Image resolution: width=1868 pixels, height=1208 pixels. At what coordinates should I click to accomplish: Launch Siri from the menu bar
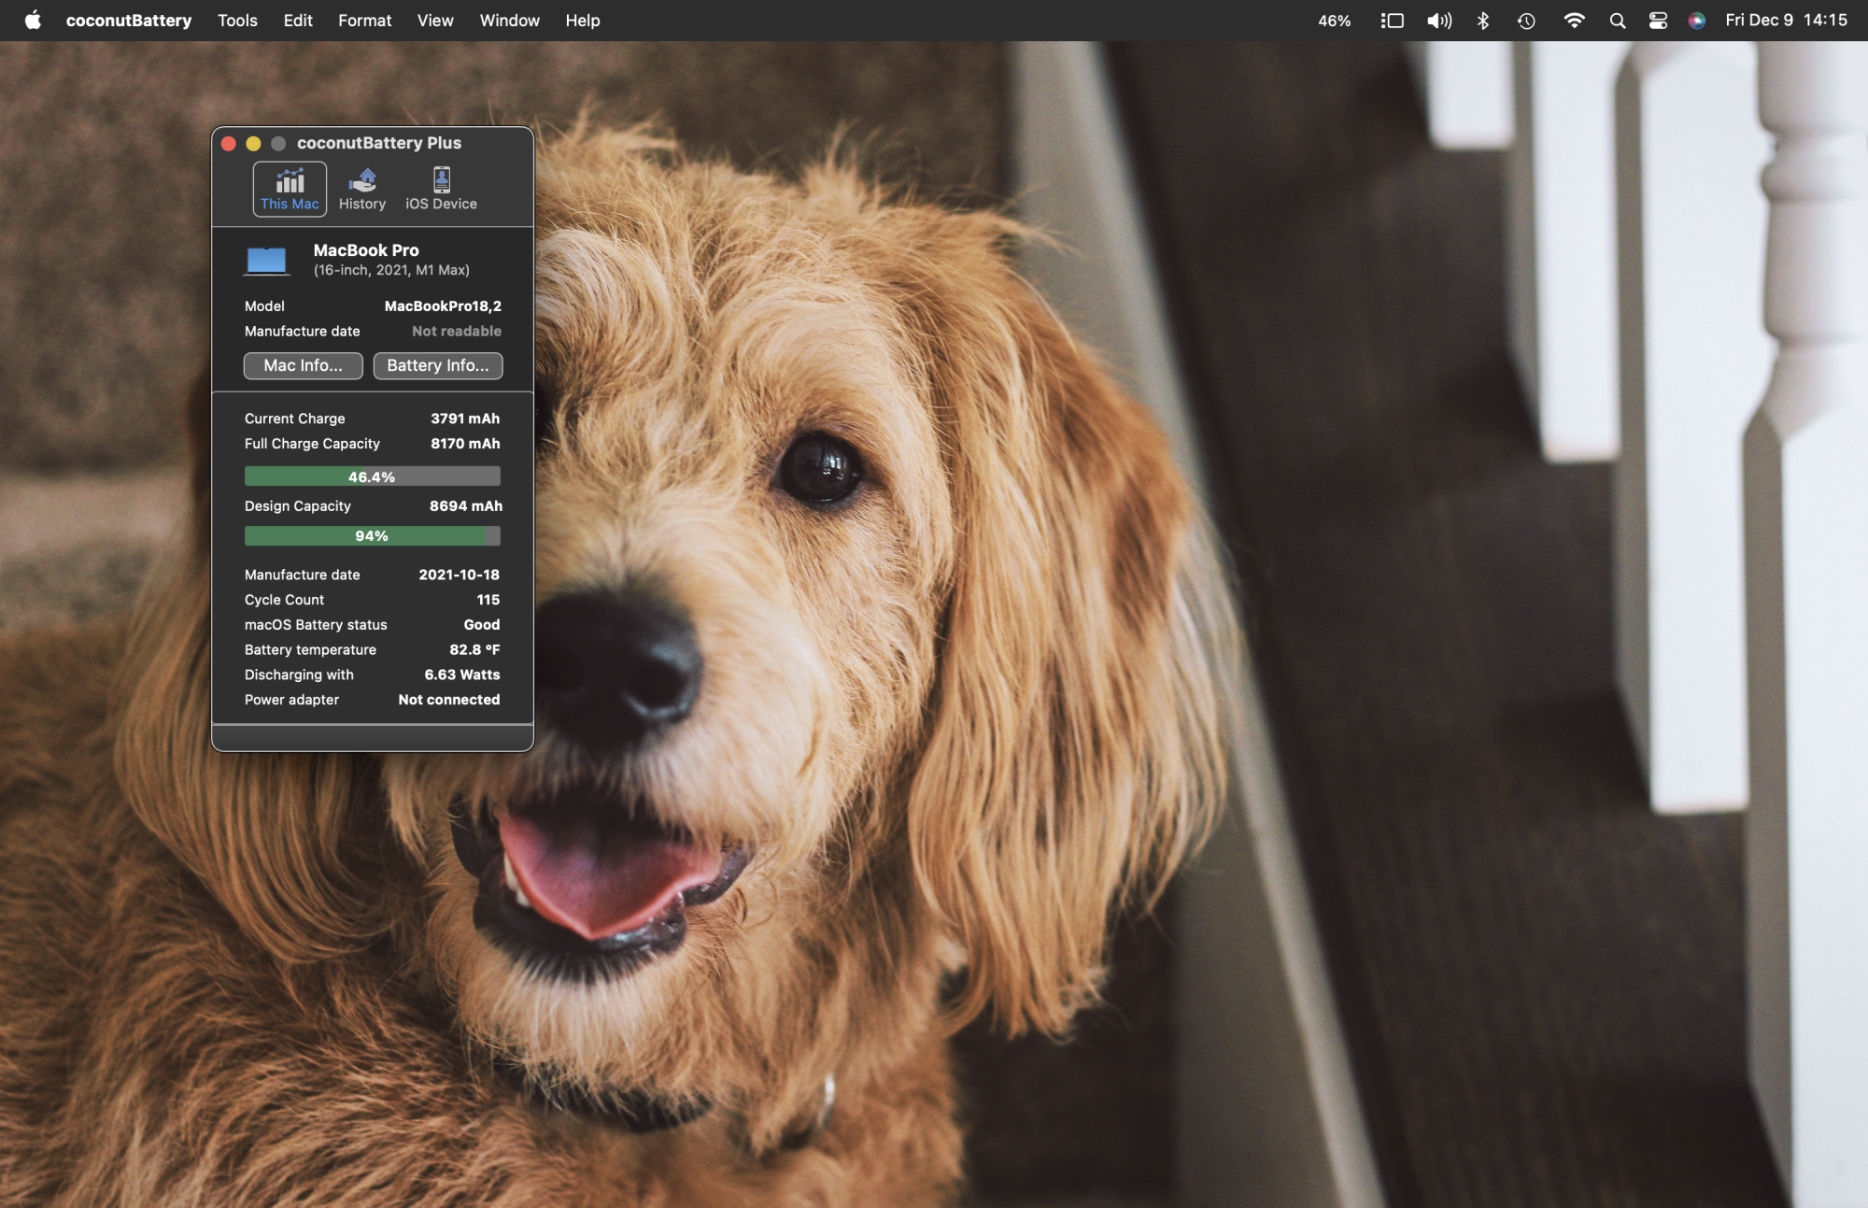pyautogui.click(x=1697, y=21)
